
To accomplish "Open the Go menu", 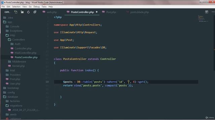I will pyautogui.click(x=30, y=7).
